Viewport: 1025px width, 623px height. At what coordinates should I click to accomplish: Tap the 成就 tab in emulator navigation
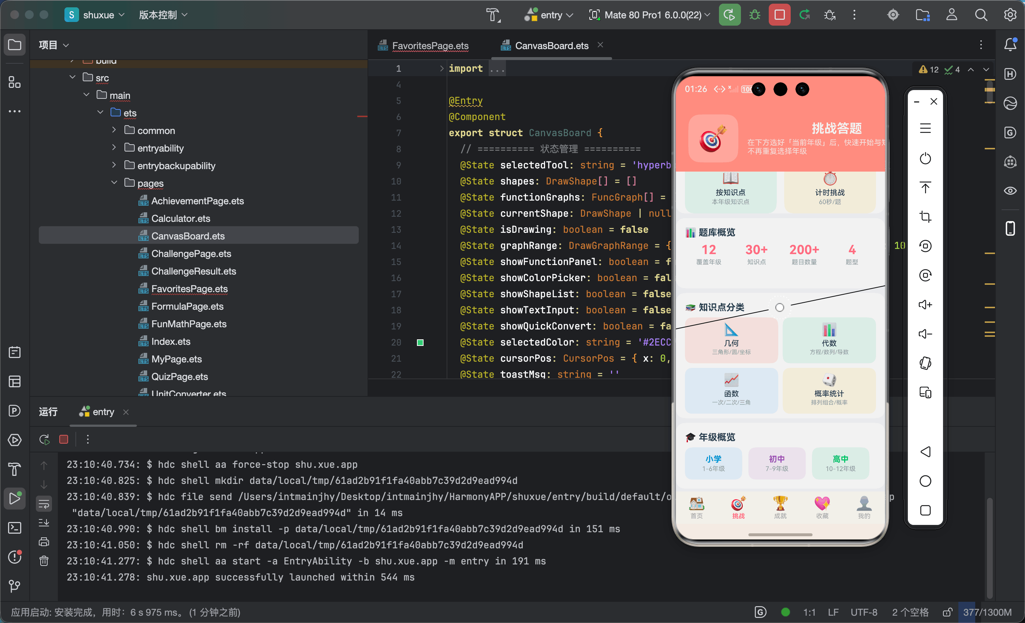[780, 507]
